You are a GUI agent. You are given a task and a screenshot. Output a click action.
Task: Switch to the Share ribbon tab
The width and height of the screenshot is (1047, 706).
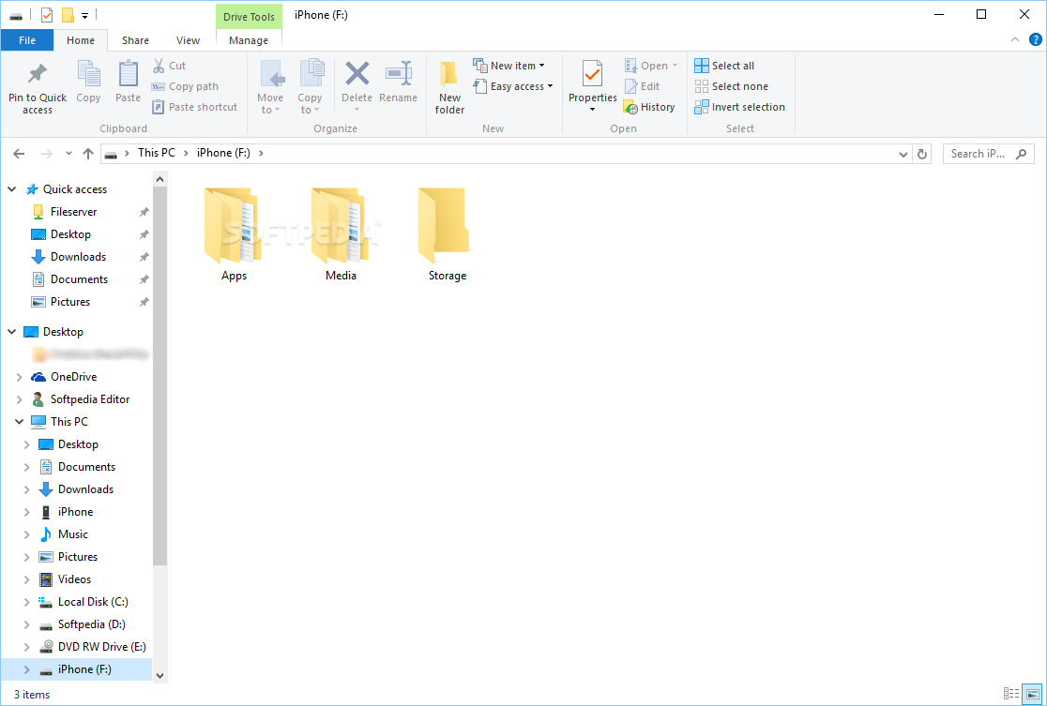click(x=135, y=40)
